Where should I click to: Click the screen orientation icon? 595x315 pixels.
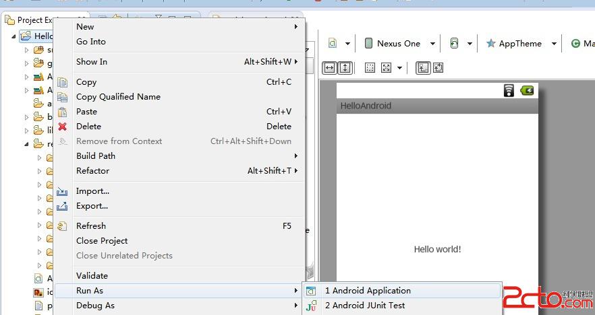coord(454,44)
